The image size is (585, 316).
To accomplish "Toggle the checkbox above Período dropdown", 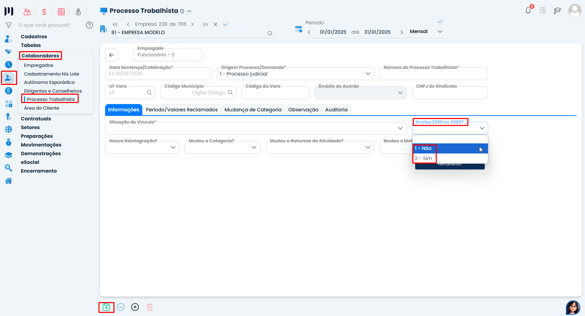I will (440, 22).
